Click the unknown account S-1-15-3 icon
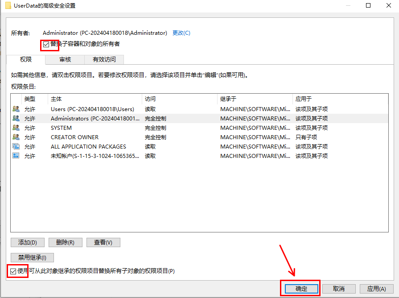This screenshot has width=399, height=298. coord(16,156)
